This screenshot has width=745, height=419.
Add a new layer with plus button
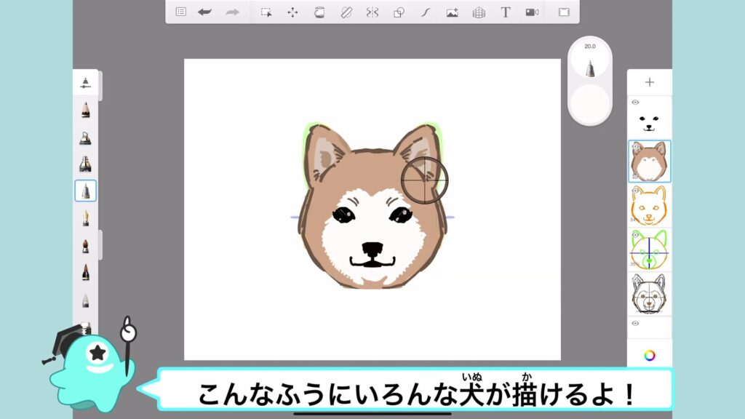point(650,82)
